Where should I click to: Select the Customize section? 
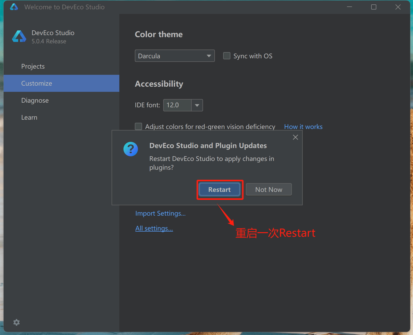[x=61, y=83]
